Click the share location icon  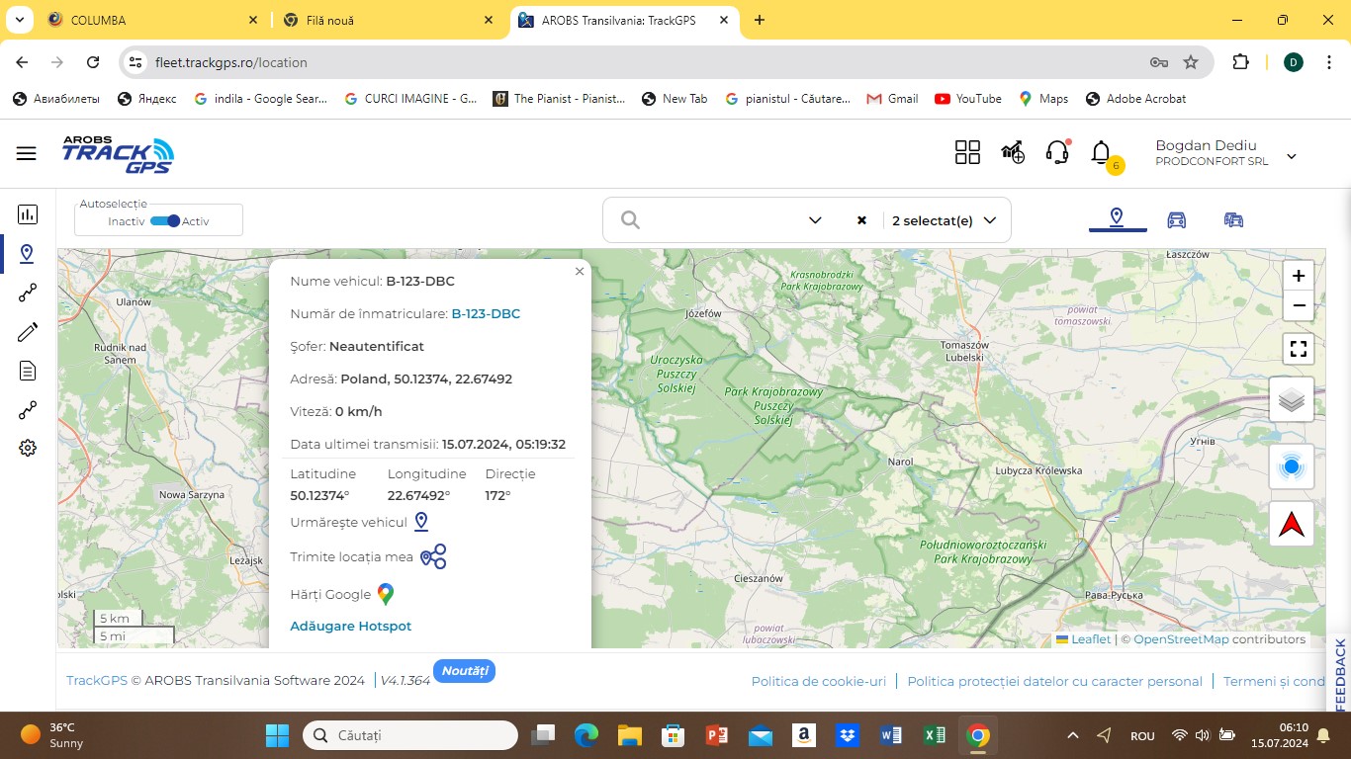pos(433,556)
